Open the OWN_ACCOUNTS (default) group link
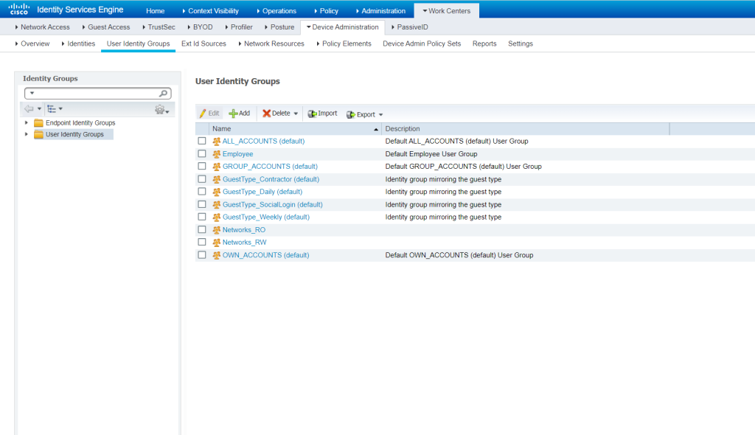 pyautogui.click(x=265, y=255)
